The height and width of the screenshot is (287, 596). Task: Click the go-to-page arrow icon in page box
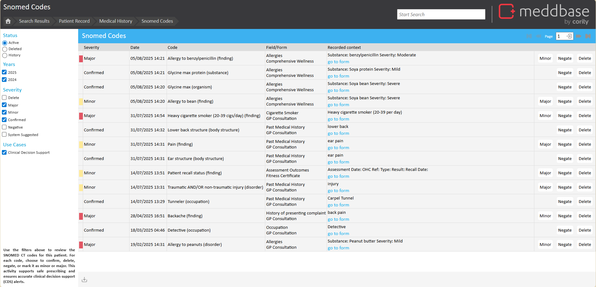[569, 36]
